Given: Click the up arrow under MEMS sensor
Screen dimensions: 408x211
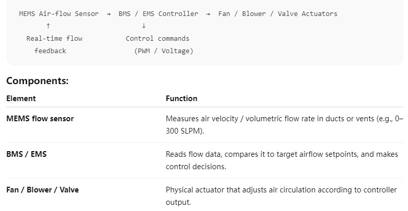Looking at the screenshot, I should [x=48, y=26].
